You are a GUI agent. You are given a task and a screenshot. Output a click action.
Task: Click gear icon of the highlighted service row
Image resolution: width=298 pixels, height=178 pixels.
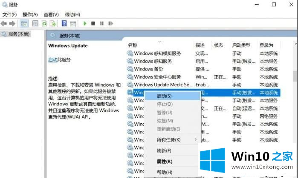coord(130,93)
